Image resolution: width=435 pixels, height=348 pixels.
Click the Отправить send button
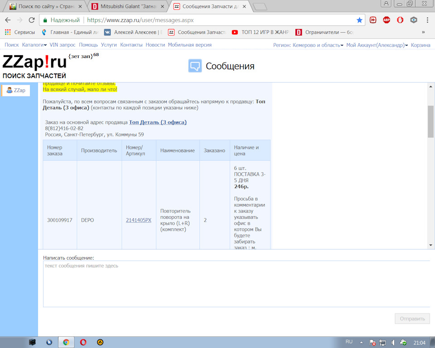412,319
